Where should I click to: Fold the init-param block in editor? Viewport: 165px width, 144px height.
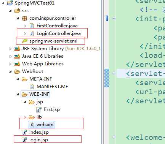pyautogui.click(x=114, y=19)
